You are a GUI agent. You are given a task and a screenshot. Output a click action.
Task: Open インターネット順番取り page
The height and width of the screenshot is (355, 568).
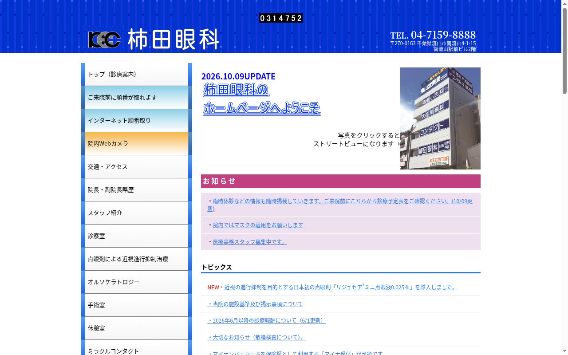click(137, 121)
